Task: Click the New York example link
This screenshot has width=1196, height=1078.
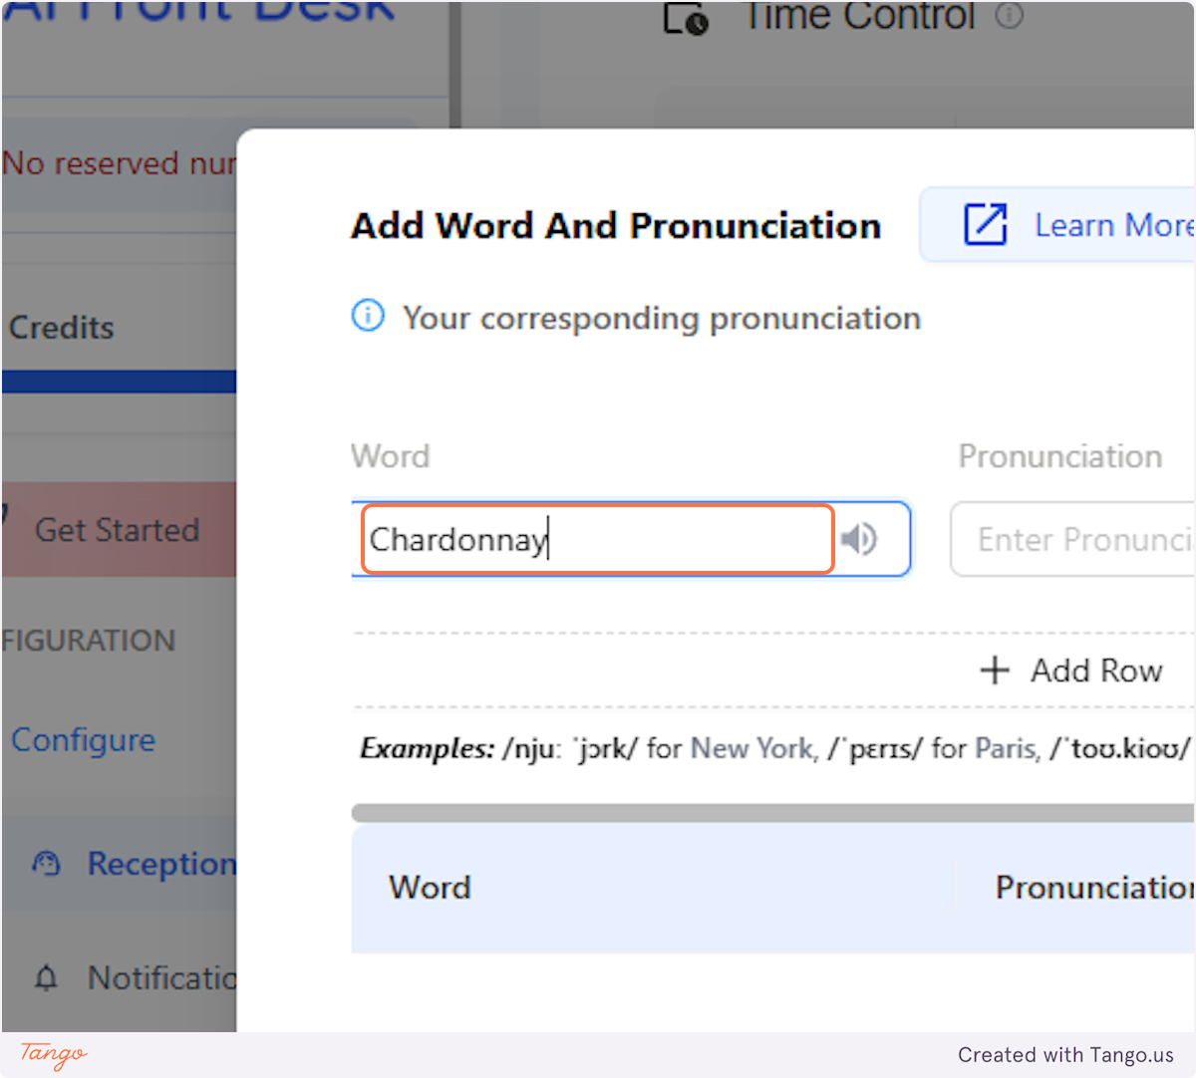Action: (750, 749)
